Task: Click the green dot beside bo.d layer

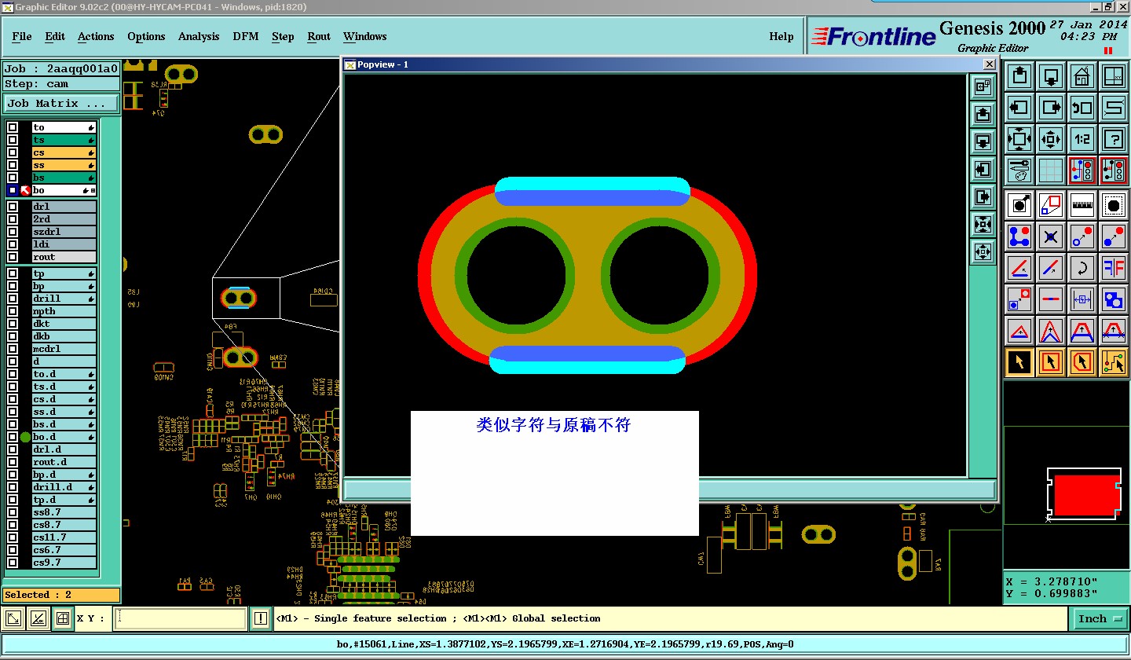Action: pos(25,437)
